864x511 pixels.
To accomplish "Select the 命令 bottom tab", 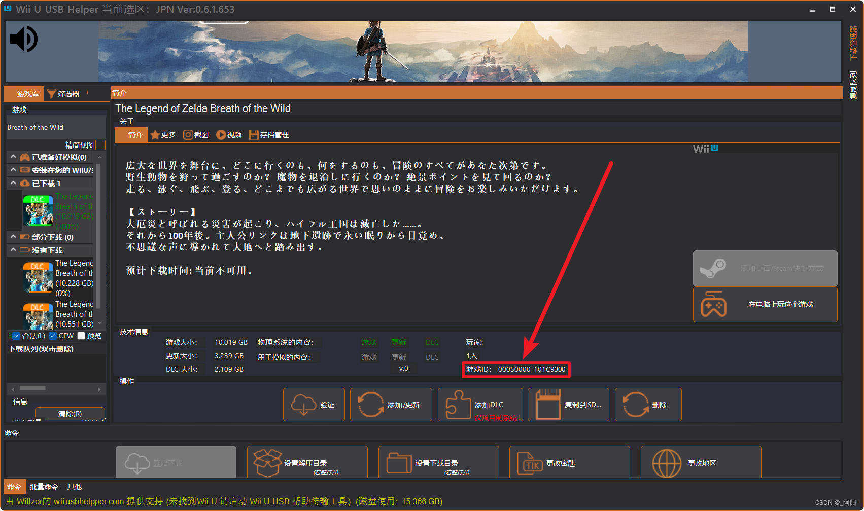I will (x=14, y=487).
